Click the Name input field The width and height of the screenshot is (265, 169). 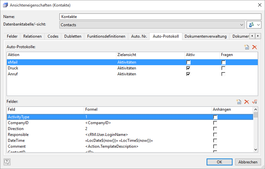pyautogui.click(x=160, y=17)
